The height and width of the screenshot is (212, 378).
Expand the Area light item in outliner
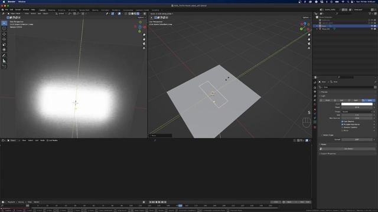tap(317, 26)
